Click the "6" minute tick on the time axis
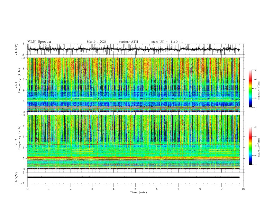This screenshot has height=212, width=274. click(x=157, y=189)
